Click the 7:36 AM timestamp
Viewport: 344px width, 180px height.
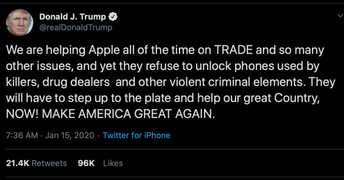[22, 135]
